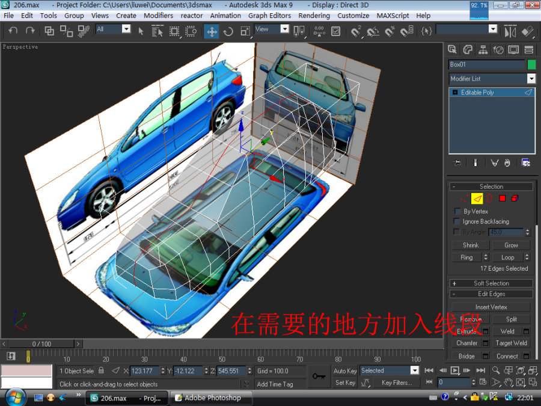The width and height of the screenshot is (541, 406).
Task: Toggle selection lock icon in status bar
Action: [x=101, y=371]
